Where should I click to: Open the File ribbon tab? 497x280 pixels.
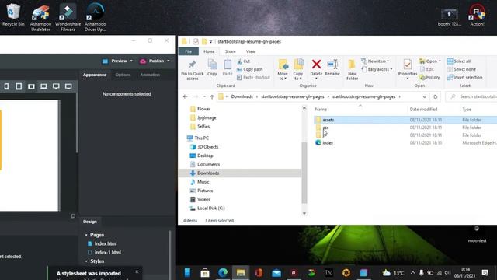click(188, 51)
